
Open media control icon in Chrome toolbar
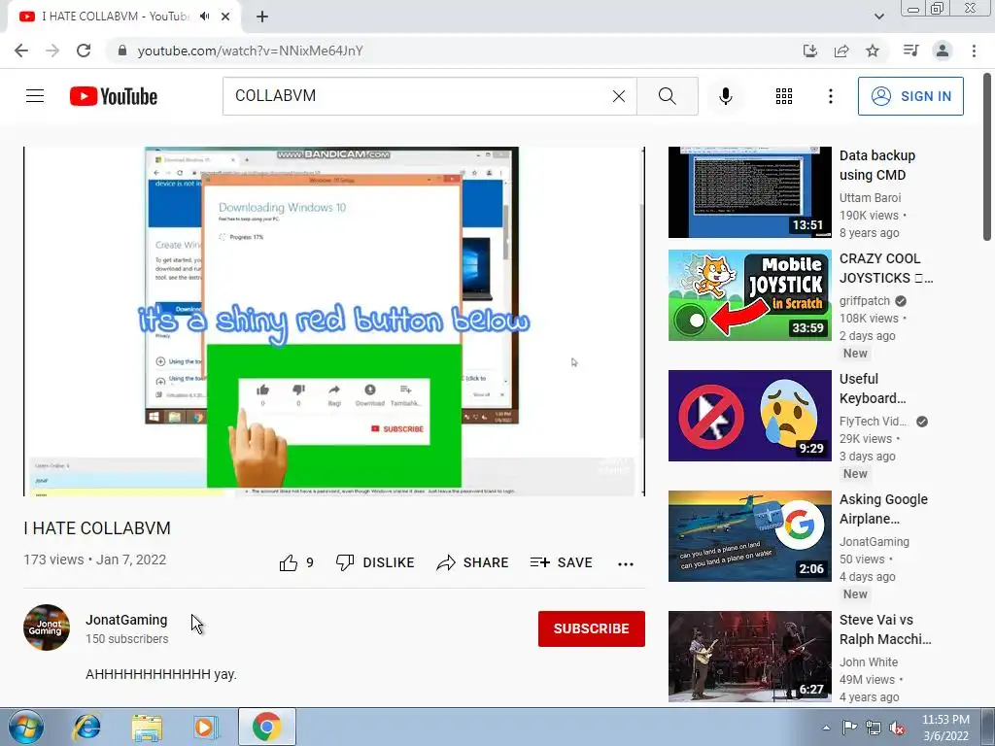910,51
